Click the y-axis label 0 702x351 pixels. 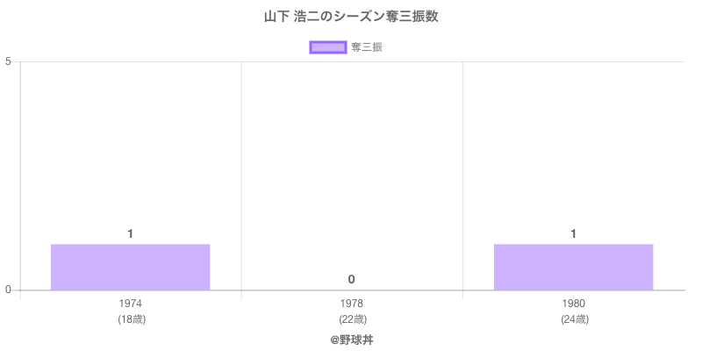coord(7,290)
